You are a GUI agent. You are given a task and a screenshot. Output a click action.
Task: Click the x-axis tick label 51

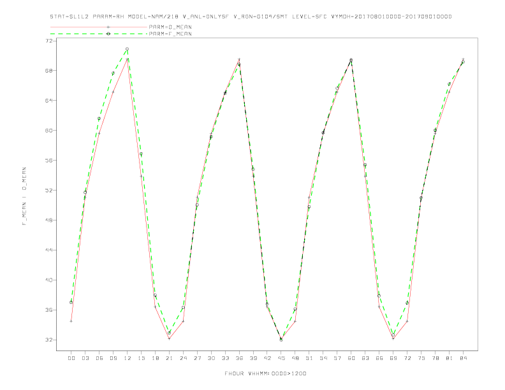coord(309,358)
